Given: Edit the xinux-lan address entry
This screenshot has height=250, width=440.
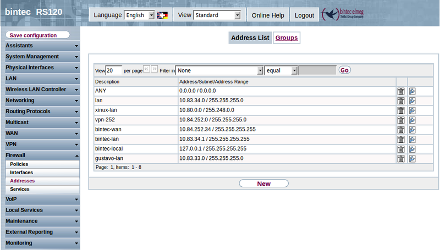Looking at the screenshot, I should point(412,110).
